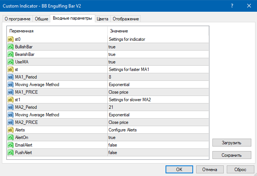The image size is (257, 176).
Task: Select the BullishBar variable name
Action: coord(24,47)
